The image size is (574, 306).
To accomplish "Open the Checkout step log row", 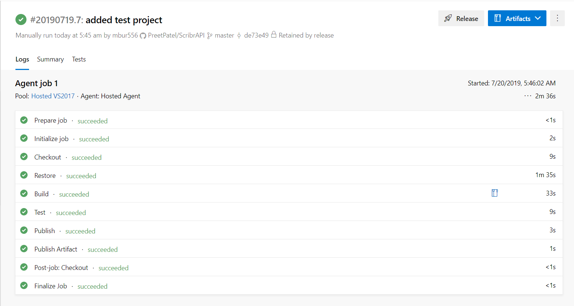I will click(x=289, y=156).
